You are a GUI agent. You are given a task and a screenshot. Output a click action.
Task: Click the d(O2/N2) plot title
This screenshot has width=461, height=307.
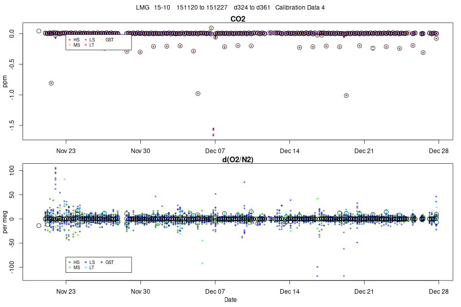point(238,160)
